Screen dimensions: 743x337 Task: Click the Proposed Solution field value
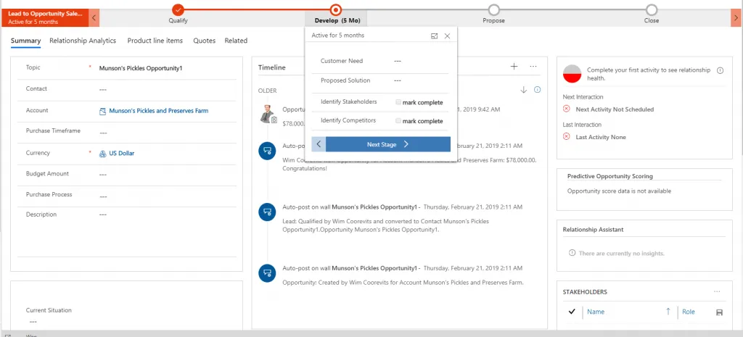(398, 80)
